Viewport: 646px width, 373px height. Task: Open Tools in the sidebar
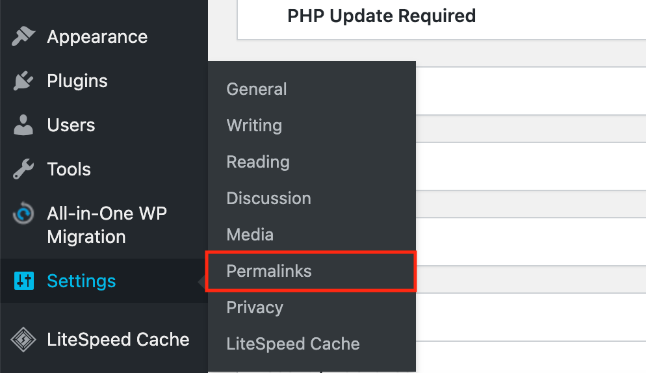coord(69,170)
